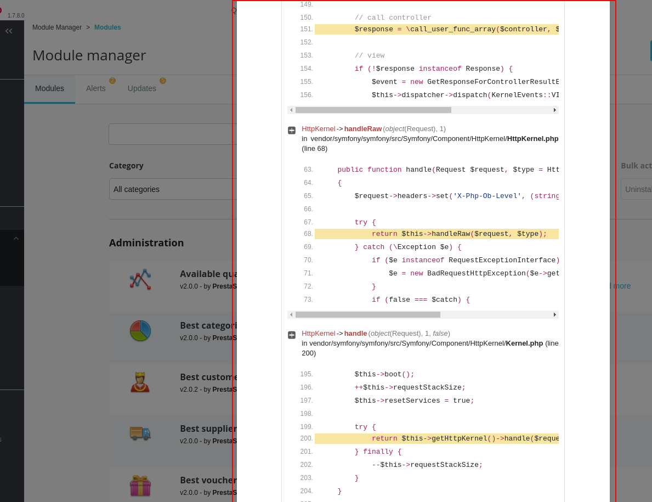The width and height of the screenshot is (652, 502).
Task: Collapse the left sidebar with the chevron
Action: pyautogui.click(x=8, y=31)
